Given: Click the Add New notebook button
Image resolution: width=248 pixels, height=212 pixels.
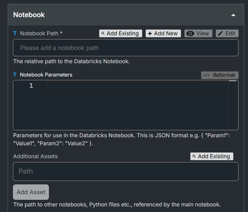Looking at the screenshot, I should click(163, 34).
